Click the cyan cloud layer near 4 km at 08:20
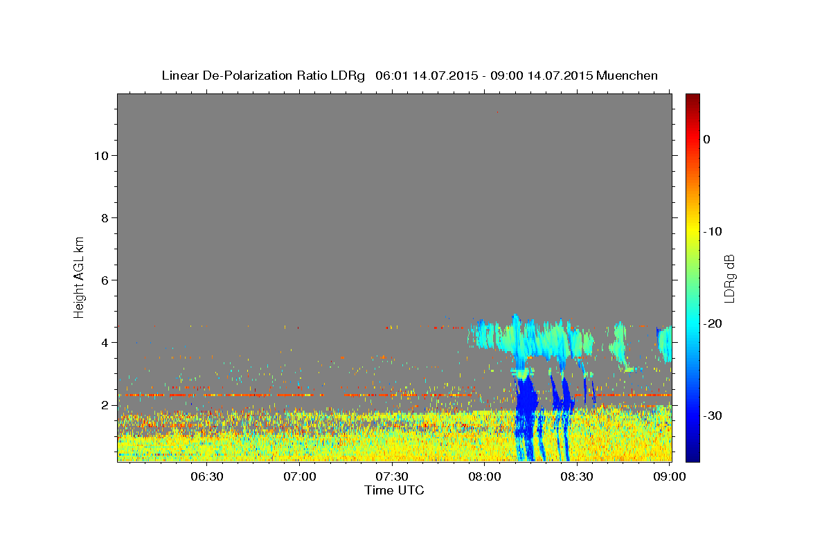The height and width of the screenshot is (554, 831). click(x=547, y=339)
